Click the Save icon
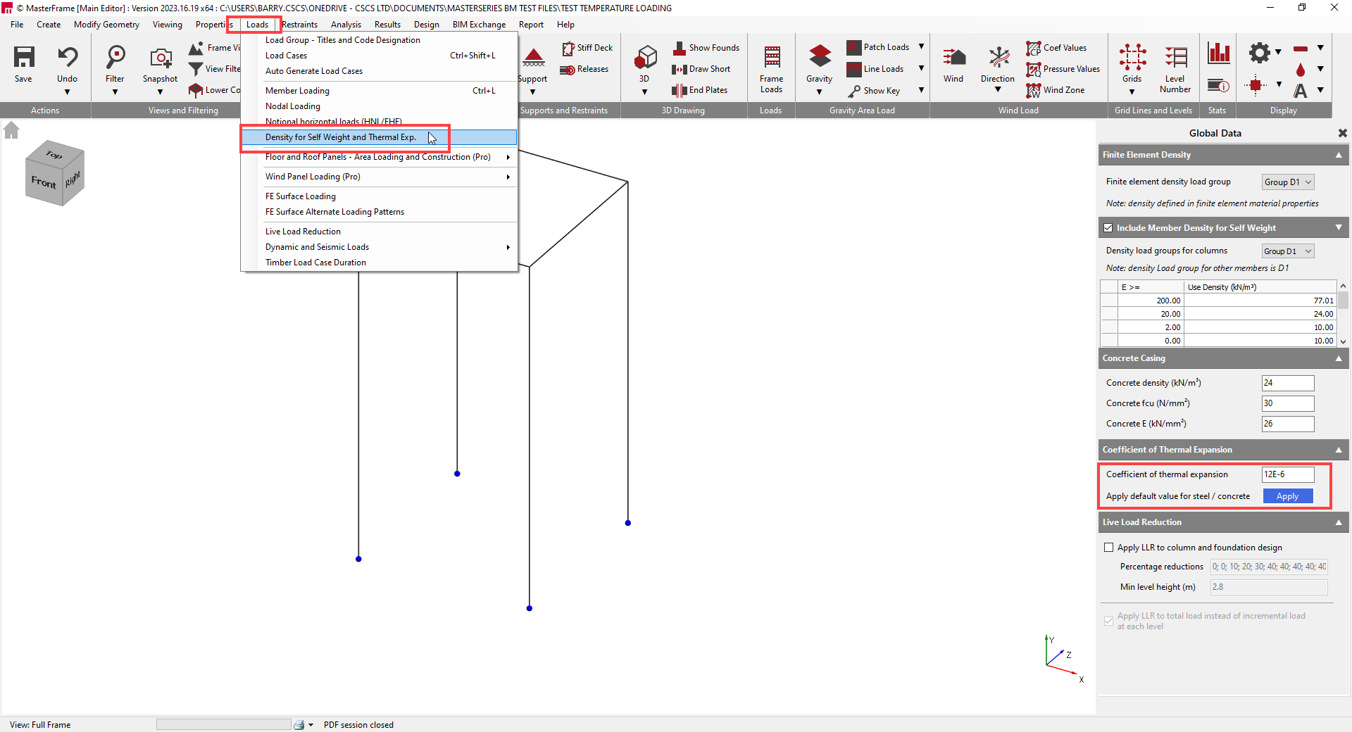1352x732 pixels. click(24, 57)
